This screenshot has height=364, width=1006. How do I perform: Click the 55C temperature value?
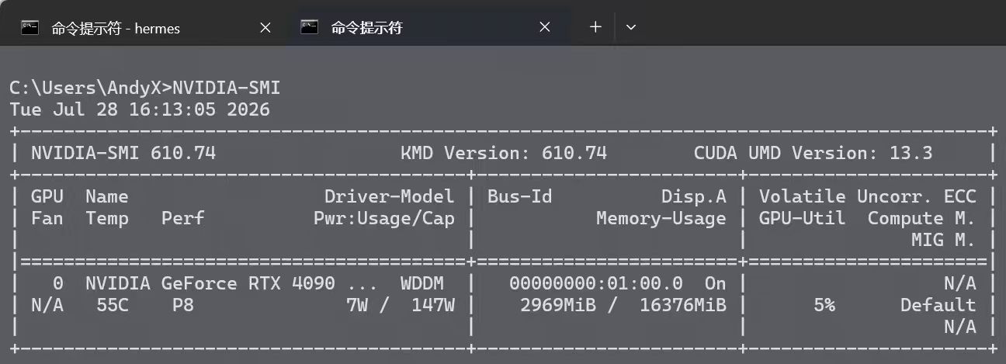pos(113,305)
